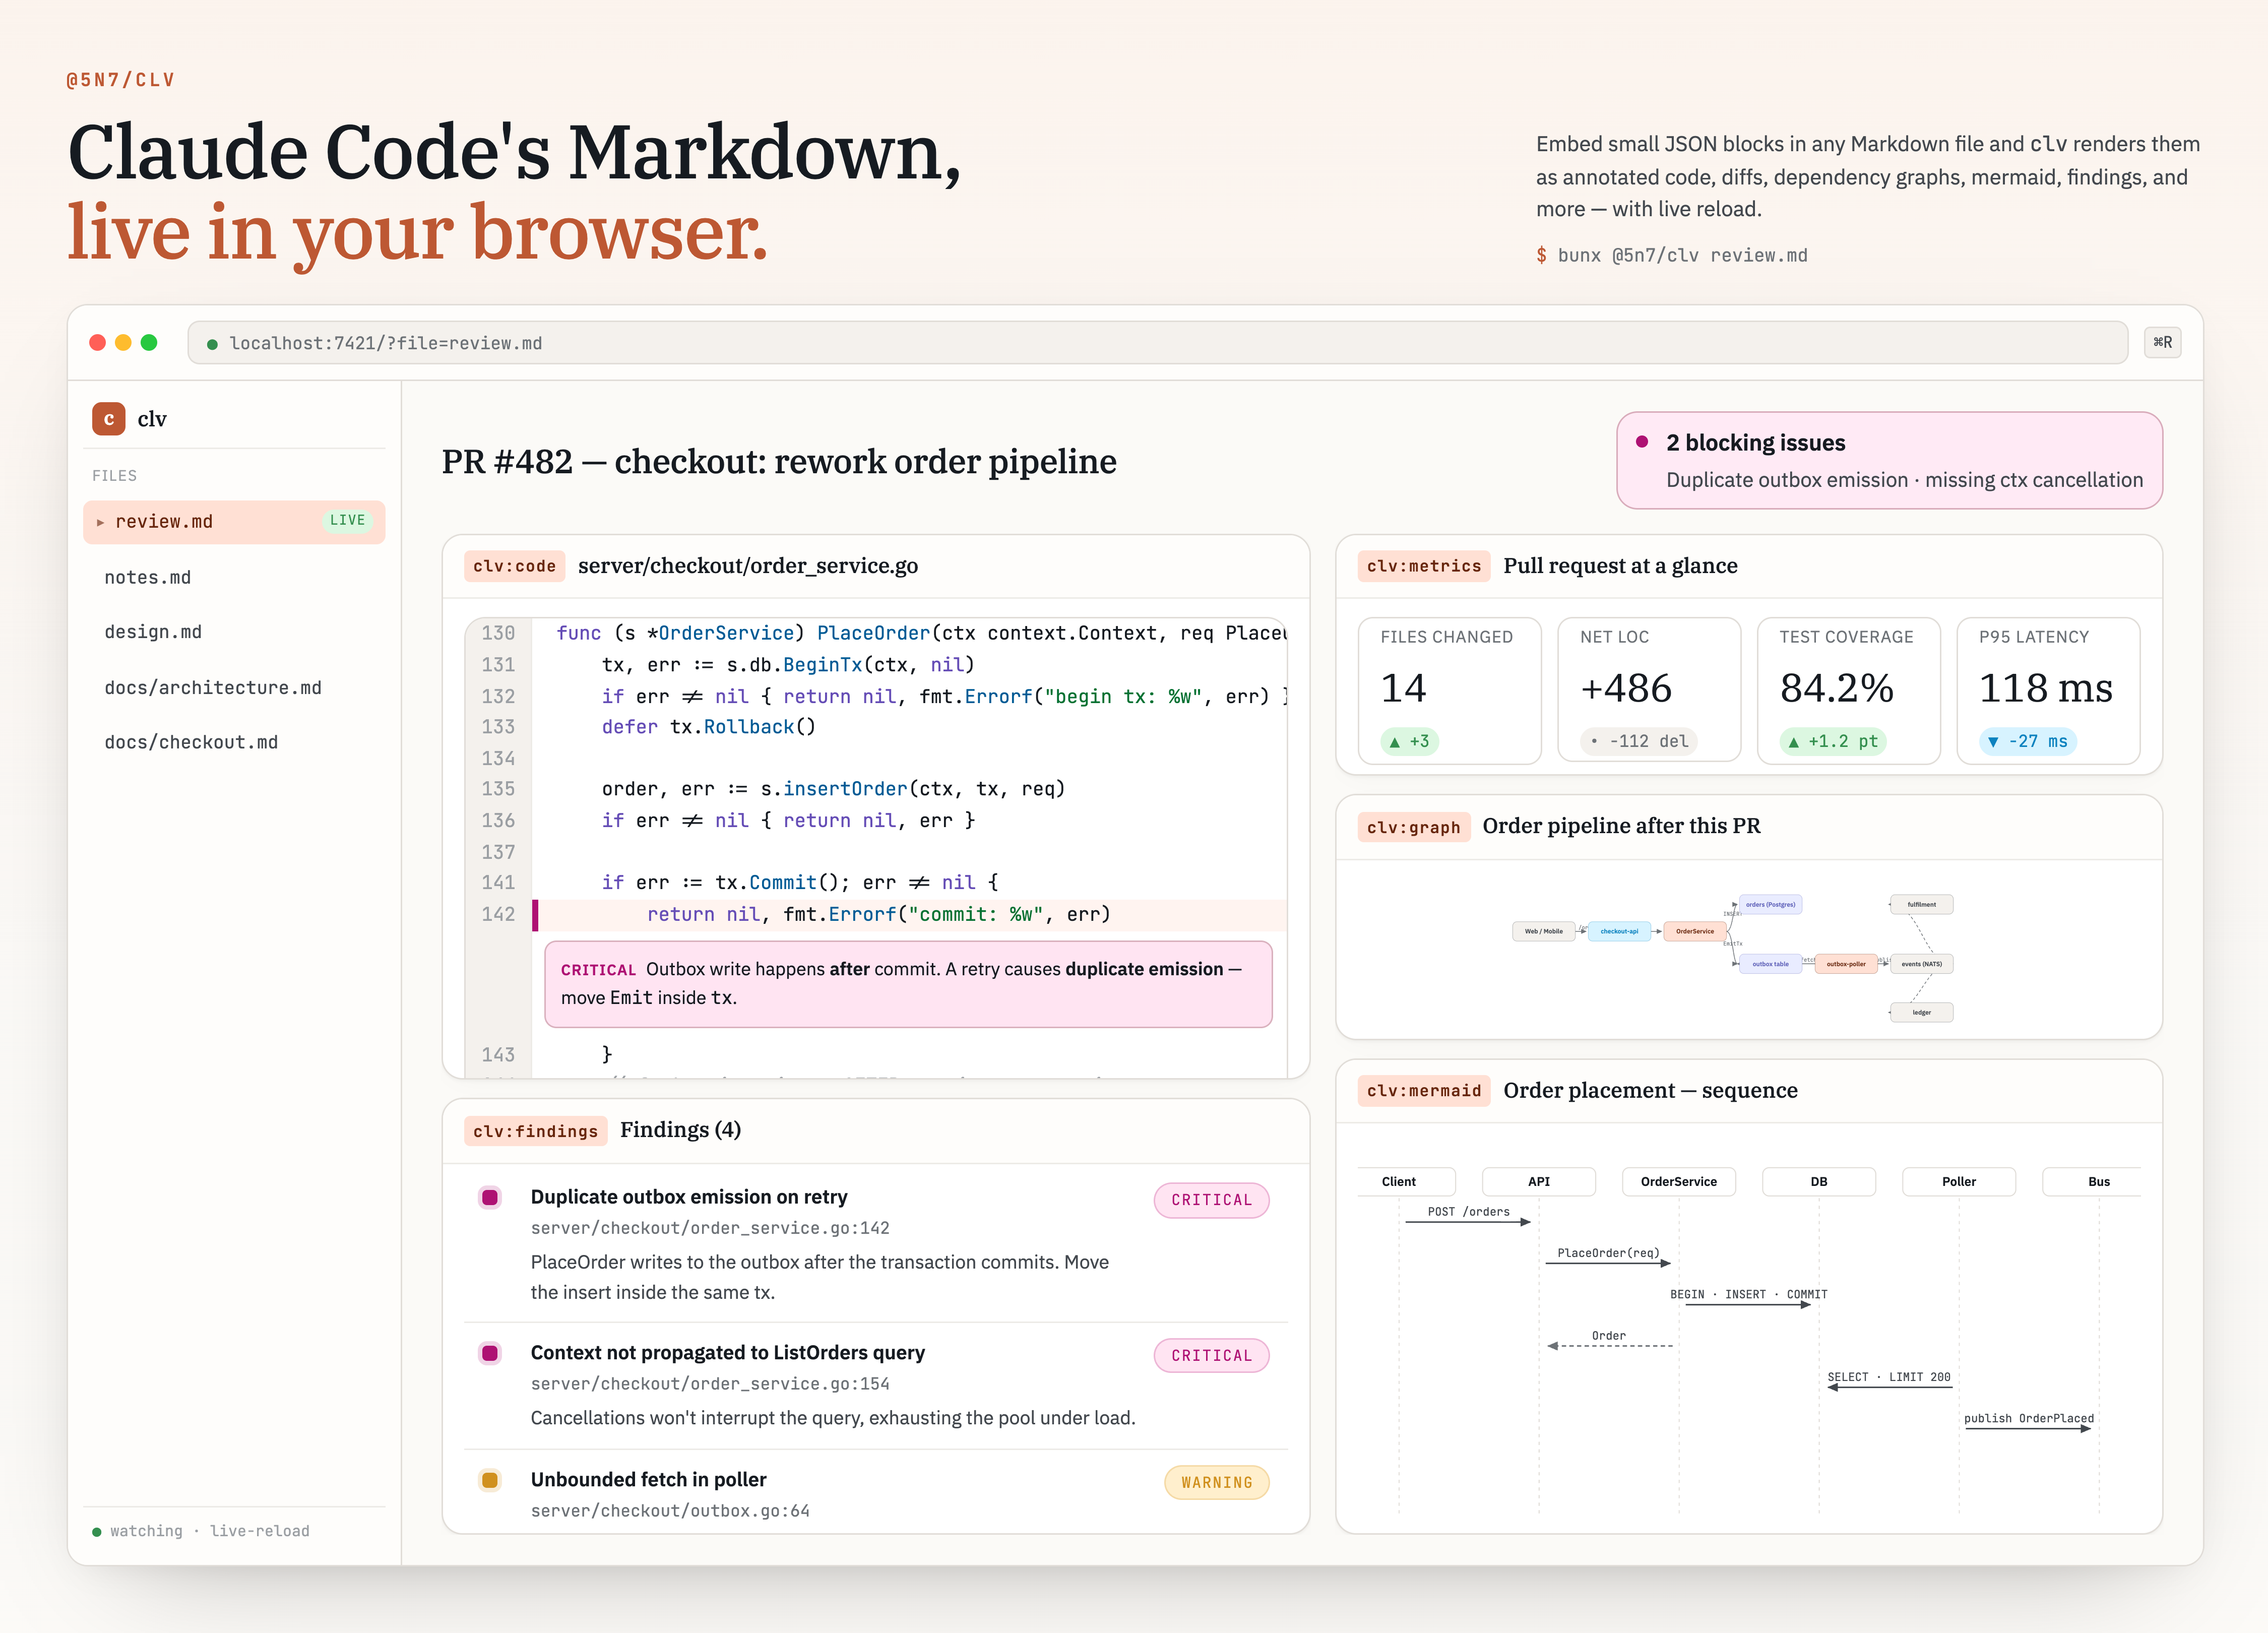This screenshot has width=2268, height=1633.
Task: Click the ⌘R reload button
Action: click(x=2162, y=343)
